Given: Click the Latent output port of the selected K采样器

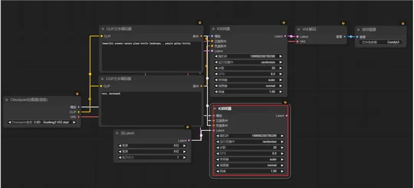Looking at the screenshot, I should tap(287, 116).
